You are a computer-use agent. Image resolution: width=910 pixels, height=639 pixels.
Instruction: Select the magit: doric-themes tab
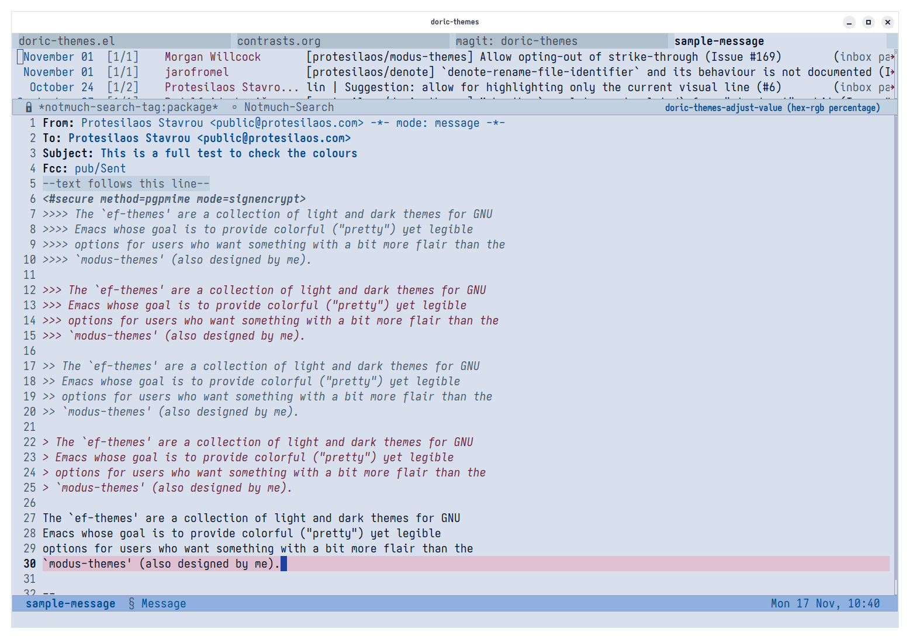tap(516, 41)
